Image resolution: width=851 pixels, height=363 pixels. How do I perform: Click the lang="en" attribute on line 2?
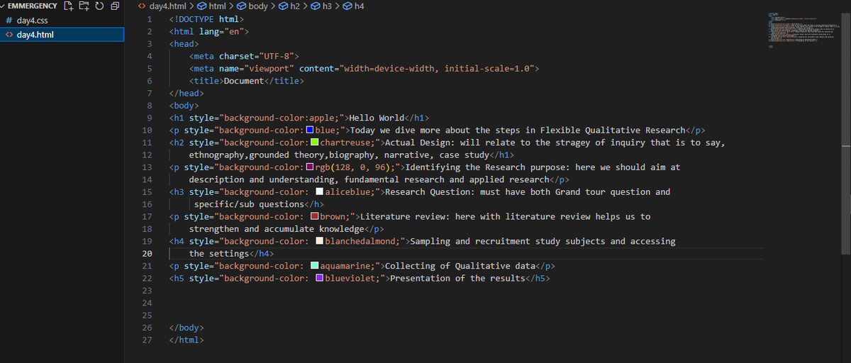(x=222, y=31)
